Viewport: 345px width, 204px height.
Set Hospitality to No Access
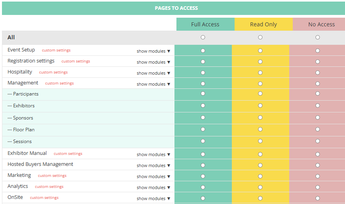317,73
